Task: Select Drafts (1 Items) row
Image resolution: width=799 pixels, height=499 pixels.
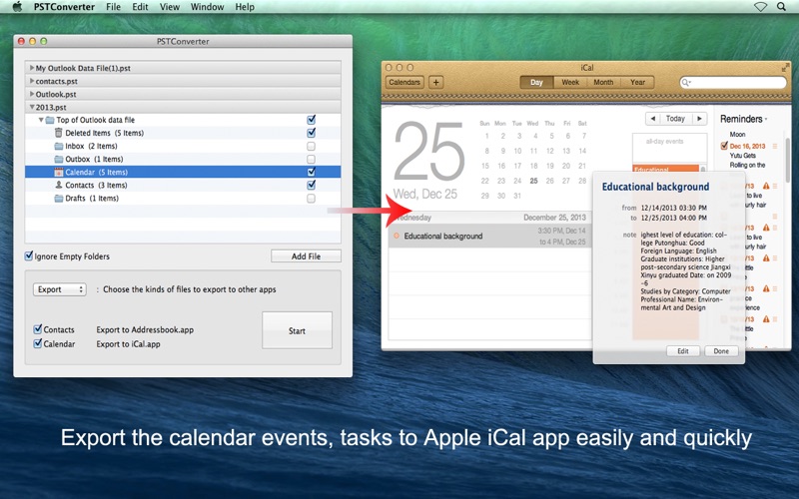Action: click(183, 199)
